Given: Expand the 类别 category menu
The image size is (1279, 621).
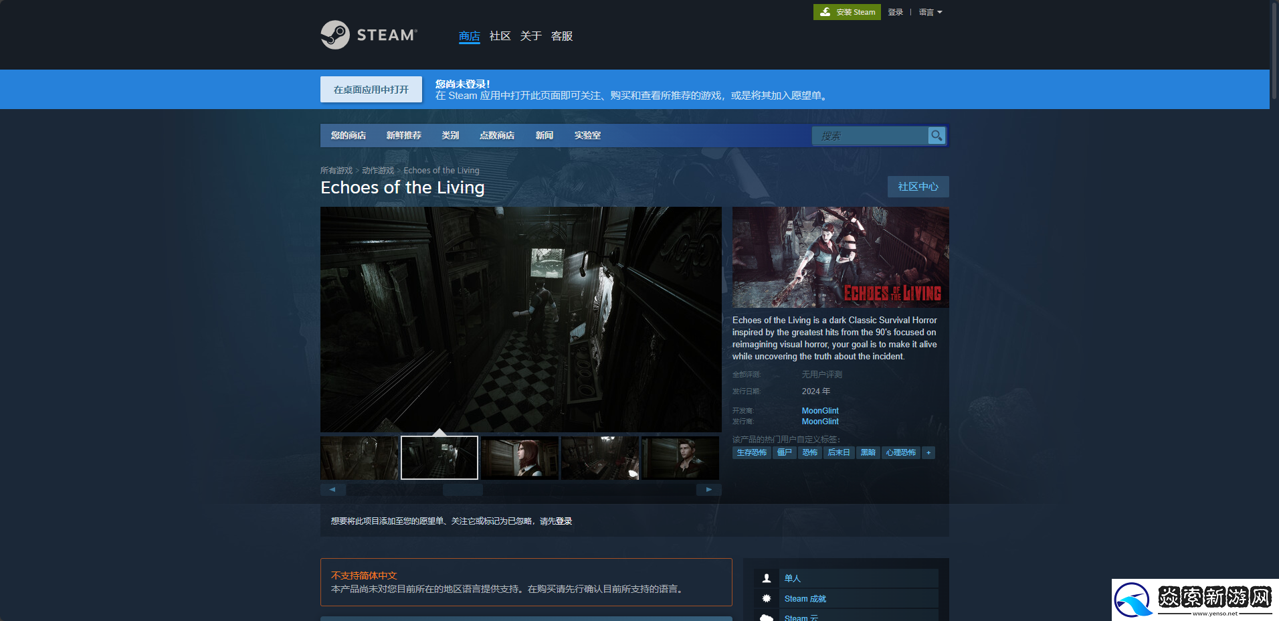Looking at the screenshot, I should (x=450, y=135).
